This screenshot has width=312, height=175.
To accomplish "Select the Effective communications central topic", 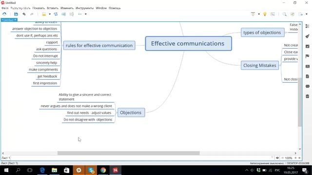I will 189,43.
